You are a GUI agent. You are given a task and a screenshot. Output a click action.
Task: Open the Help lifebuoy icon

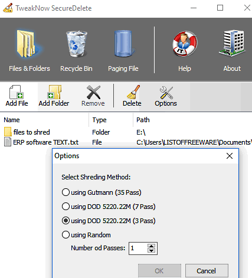click(x=185, y=44)
